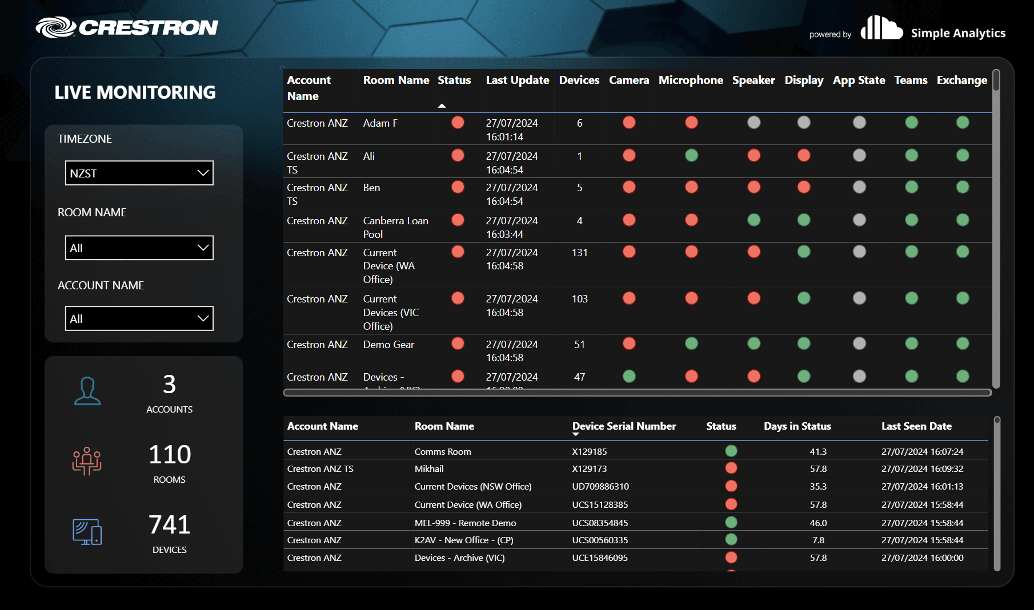Open the Room Name dropdown

tap(139, 248)
